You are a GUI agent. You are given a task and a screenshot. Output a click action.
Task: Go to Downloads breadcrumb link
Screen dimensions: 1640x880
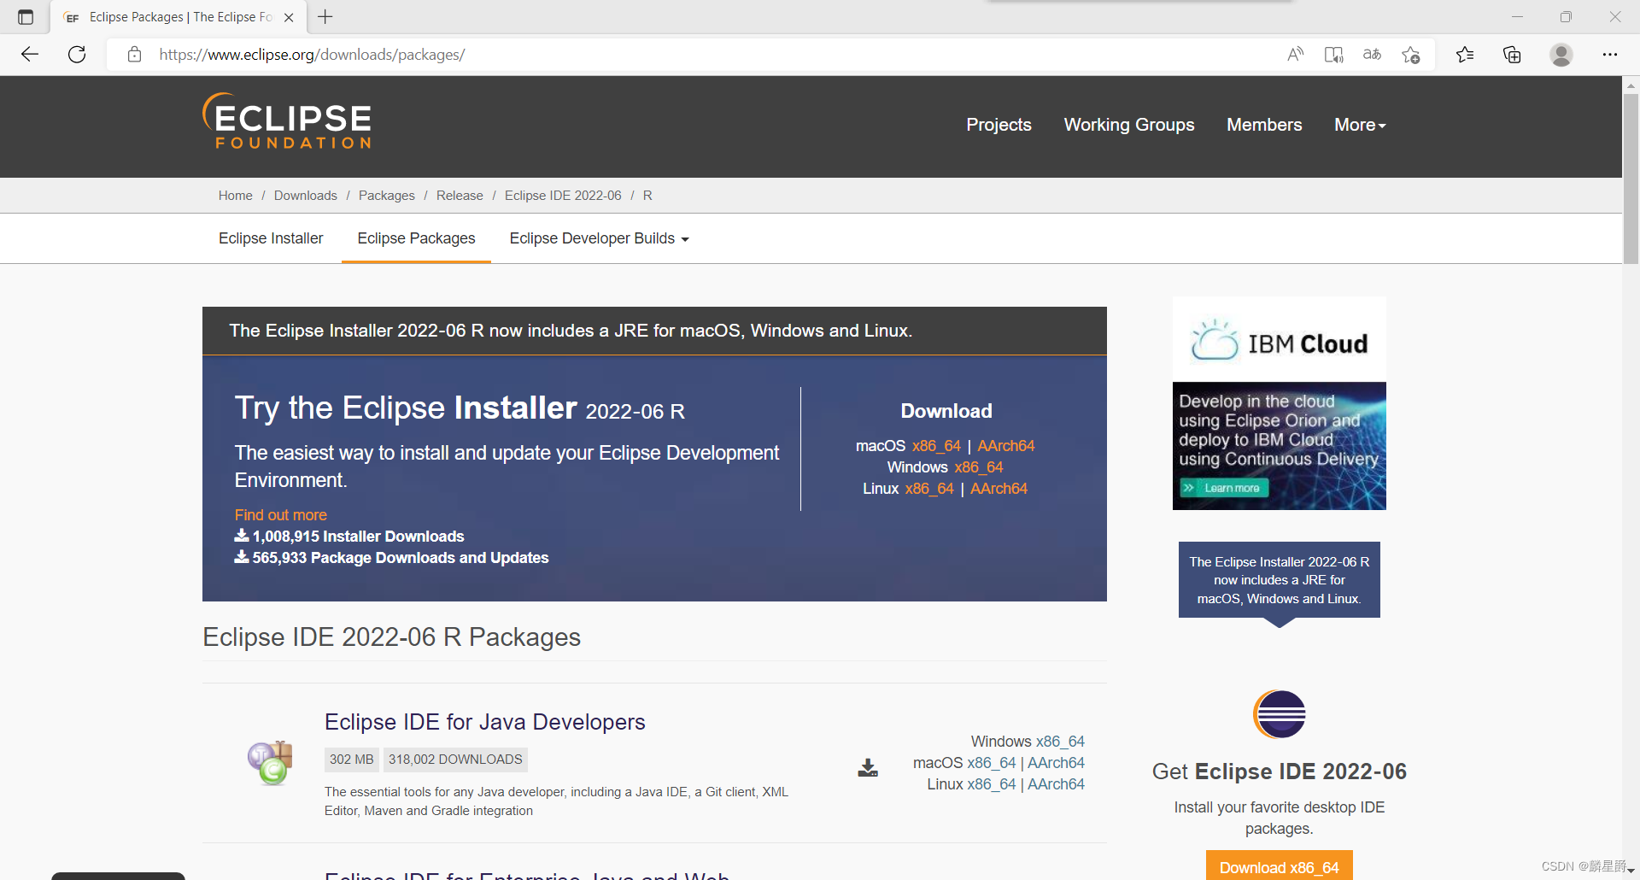pyautogui.click(x=305, y=196)
